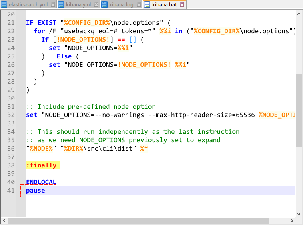
Task: Click the vertical scrollbar thumb
Action: click(x=299, y=110)
